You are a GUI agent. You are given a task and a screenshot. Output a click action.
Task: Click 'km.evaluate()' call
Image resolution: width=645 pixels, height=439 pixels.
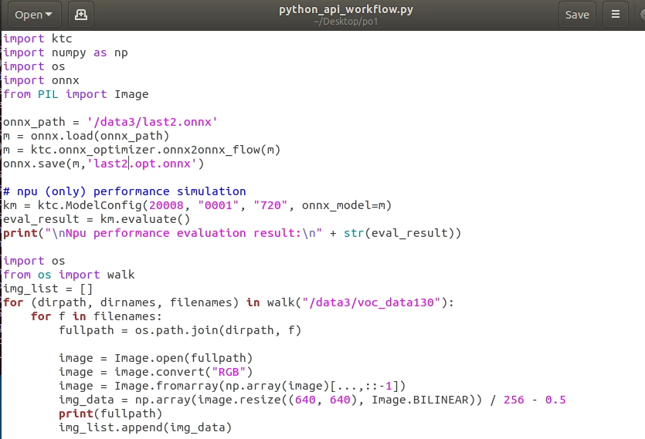pyautogui.click(x=145, y=219)
